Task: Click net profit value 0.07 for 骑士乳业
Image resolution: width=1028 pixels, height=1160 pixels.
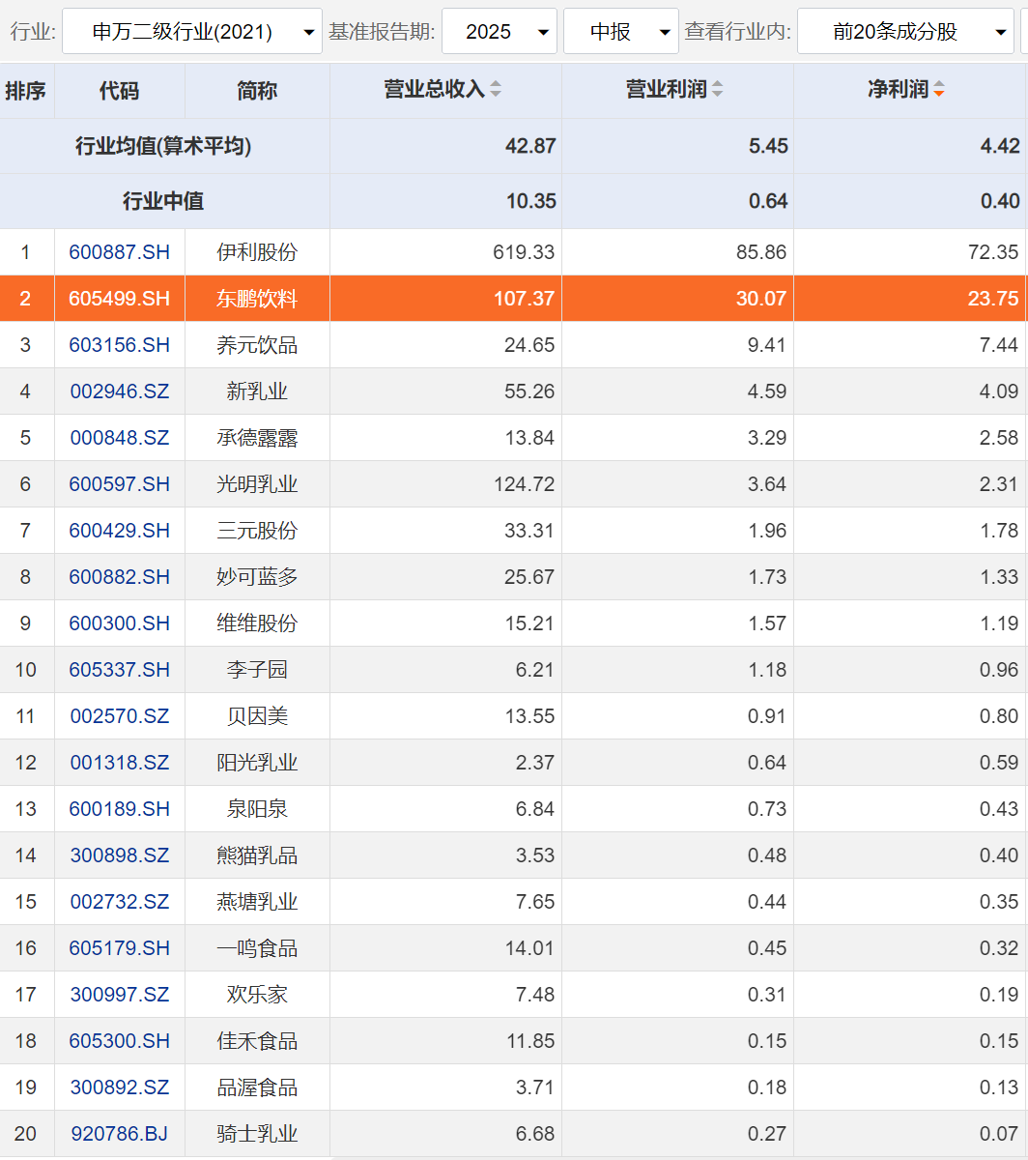Action: tap(999, 1134)
